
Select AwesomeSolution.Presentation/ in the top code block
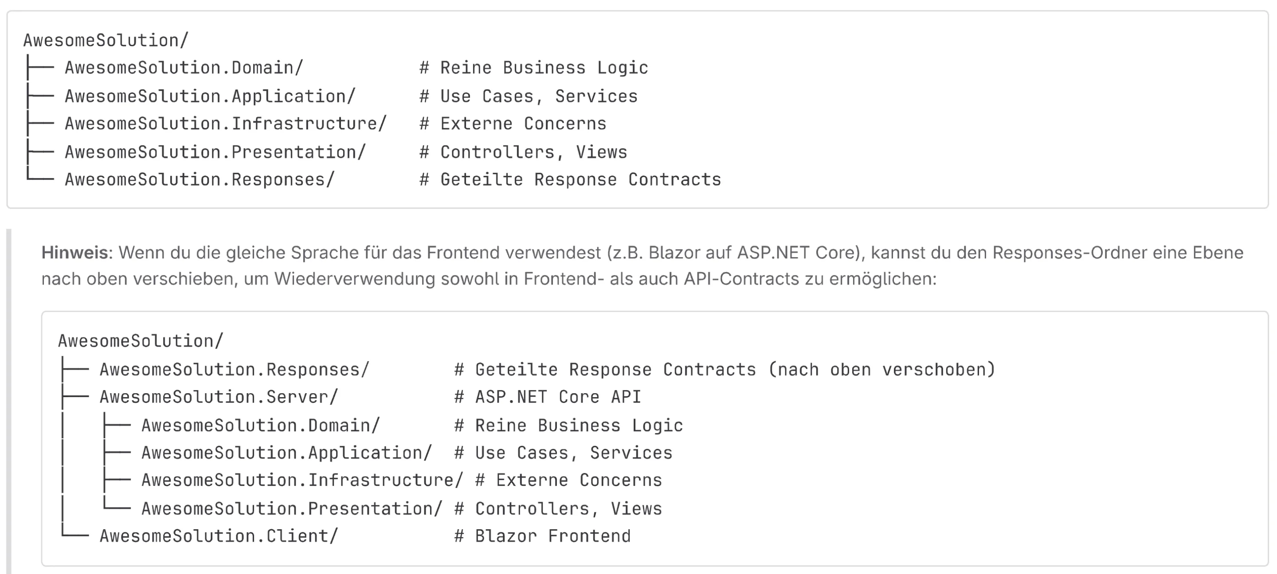point(215,152)
